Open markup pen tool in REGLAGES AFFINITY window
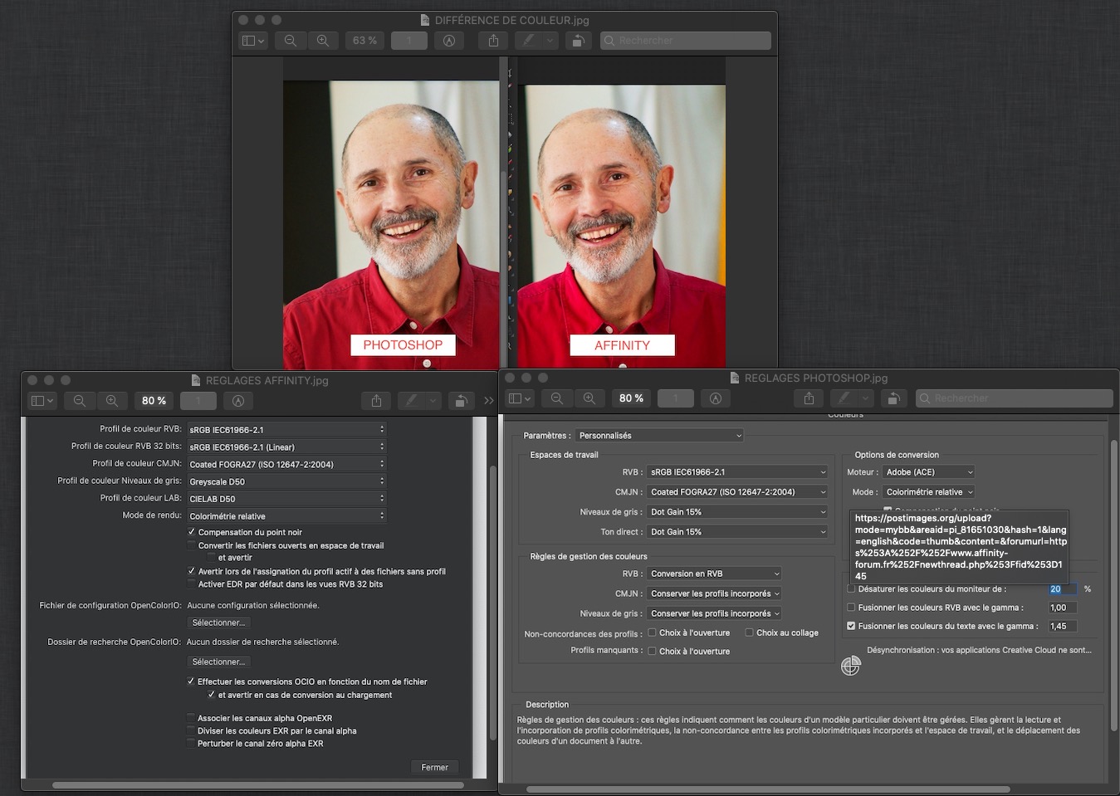The width and height of the screenshot is (1120, 796). click(x=411, y=401)
